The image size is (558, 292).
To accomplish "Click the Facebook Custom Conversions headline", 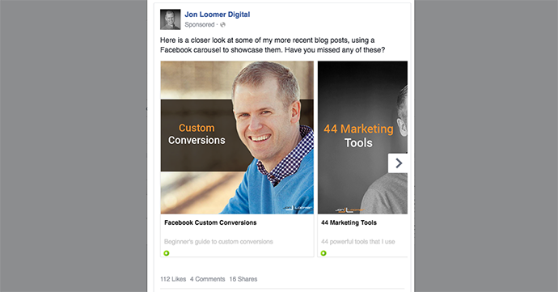I will pyautogui.click(x=210, y=222).
